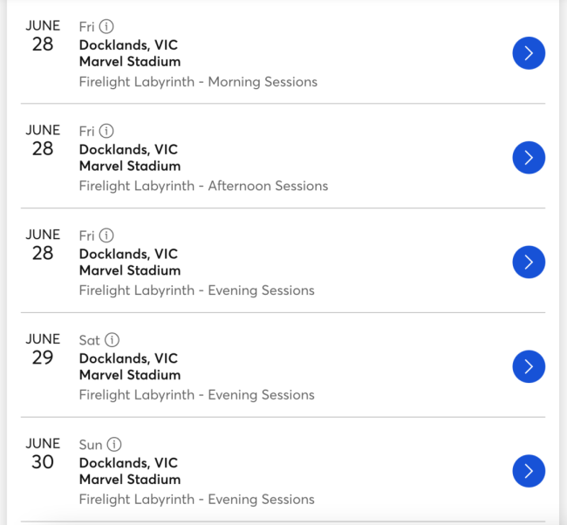Click info icon beside Fri for Afternoon Sessions
This screenshot has height=525, width=567.
[106, 132]
